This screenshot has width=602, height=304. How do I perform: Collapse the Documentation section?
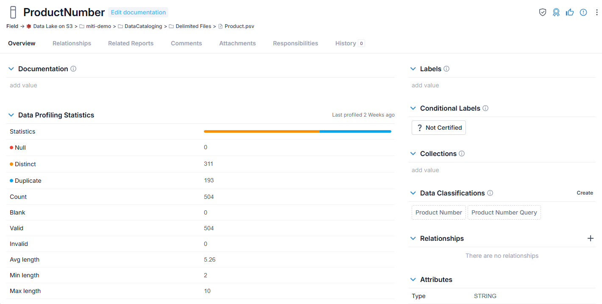coord(11,69)
